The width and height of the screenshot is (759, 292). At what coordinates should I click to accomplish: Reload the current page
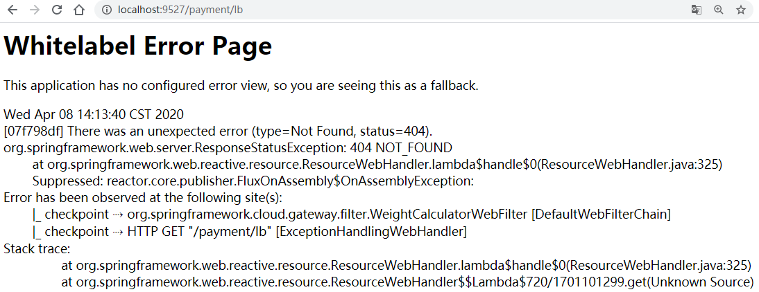(x=57, y=10)
